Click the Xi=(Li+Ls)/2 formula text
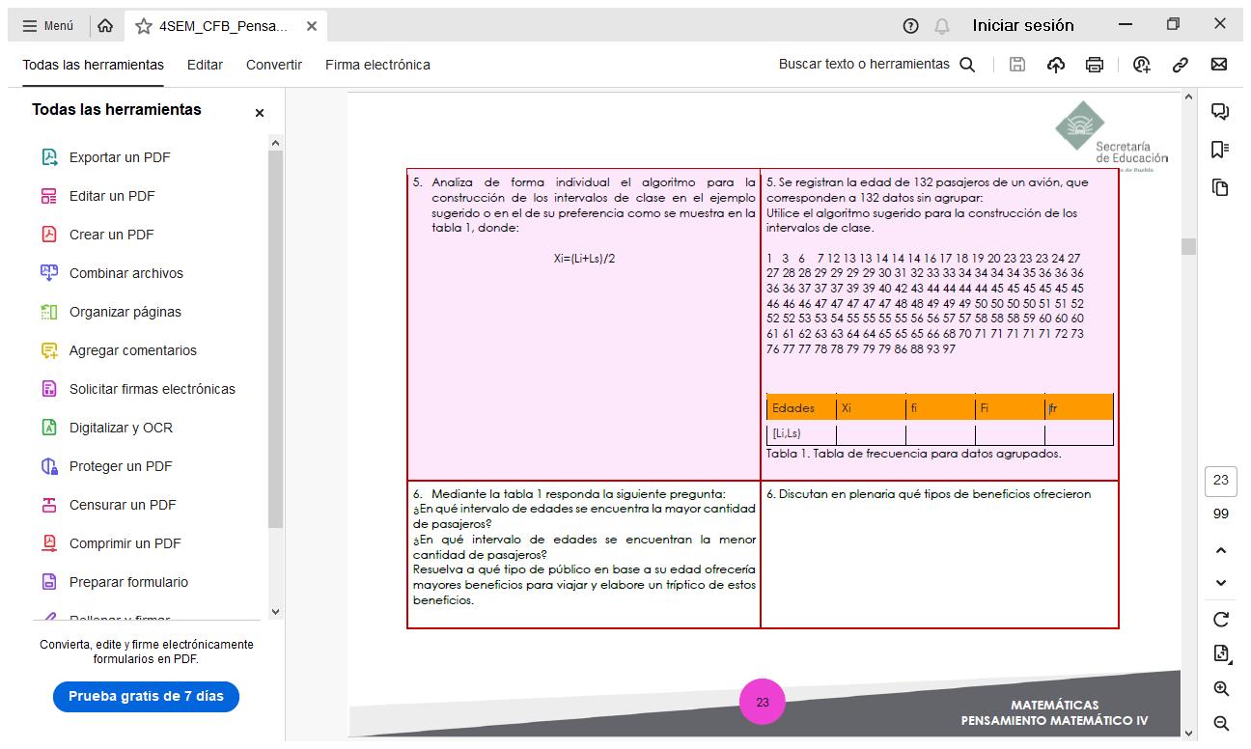1251x749 pixels. coord(584,259)
